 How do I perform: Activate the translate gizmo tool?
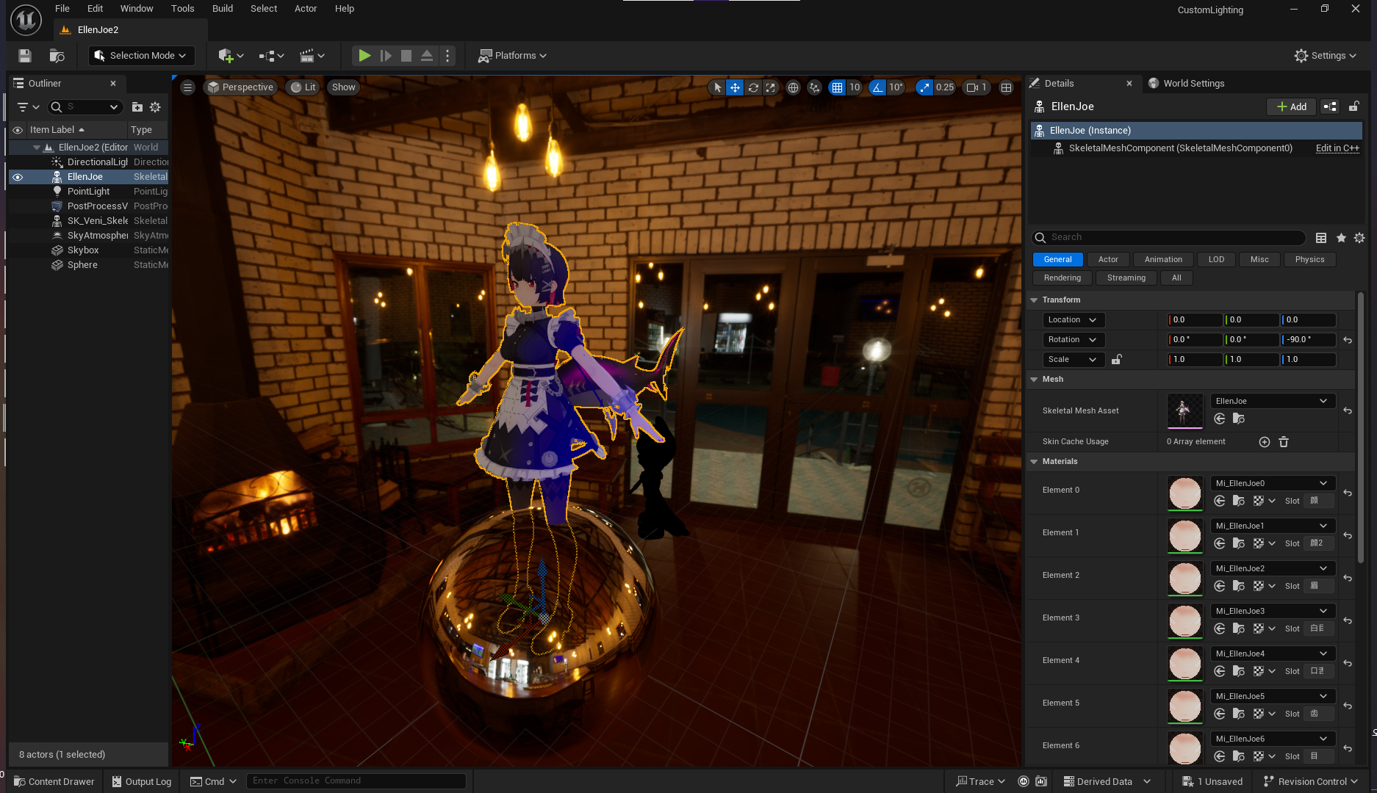coord(735,87)
